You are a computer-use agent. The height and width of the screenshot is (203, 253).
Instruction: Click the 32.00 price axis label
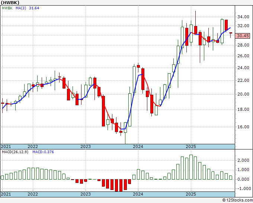click(243, 26)
